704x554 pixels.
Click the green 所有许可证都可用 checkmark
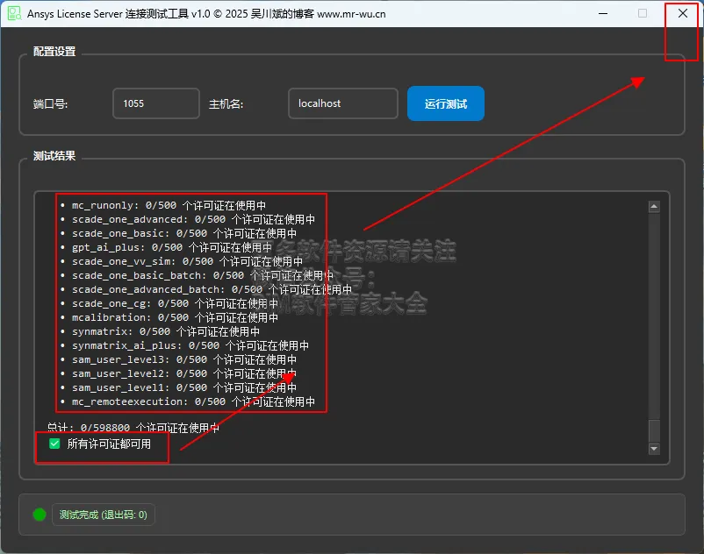54,444
